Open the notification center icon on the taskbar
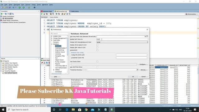The image size is (199, 112). point(195,110)
